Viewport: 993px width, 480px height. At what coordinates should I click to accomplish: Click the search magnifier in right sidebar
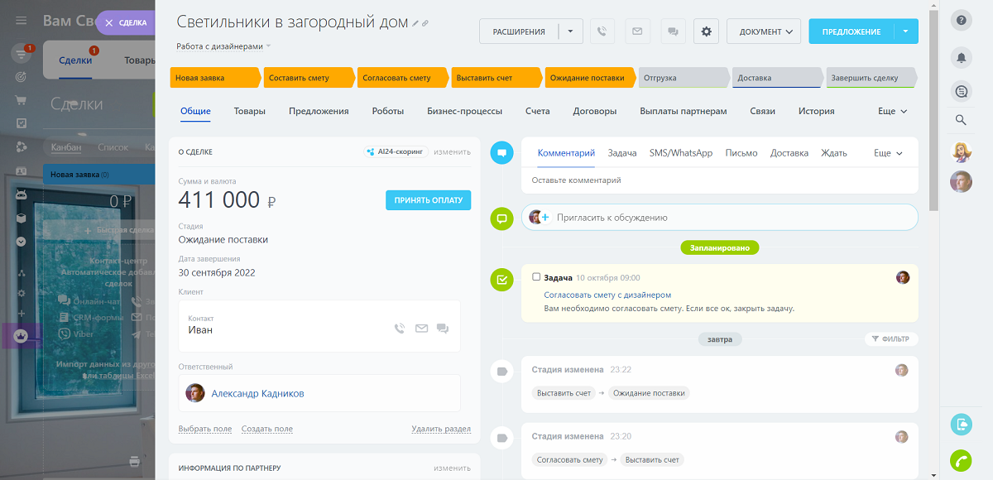961,120
